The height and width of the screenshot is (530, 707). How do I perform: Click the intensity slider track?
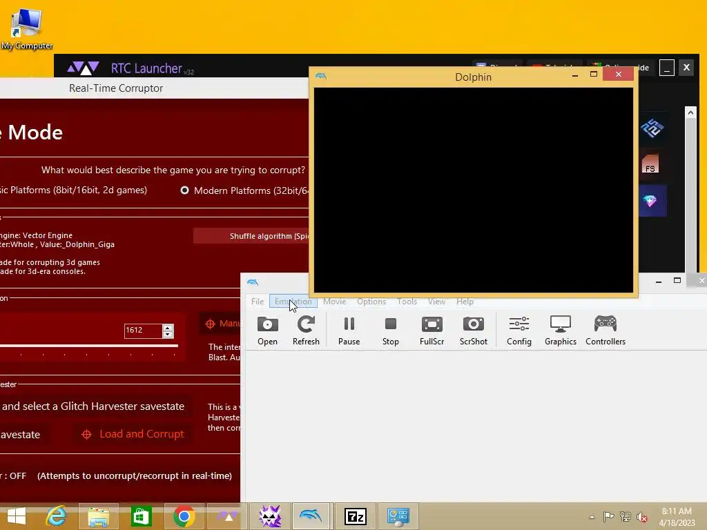89,346
